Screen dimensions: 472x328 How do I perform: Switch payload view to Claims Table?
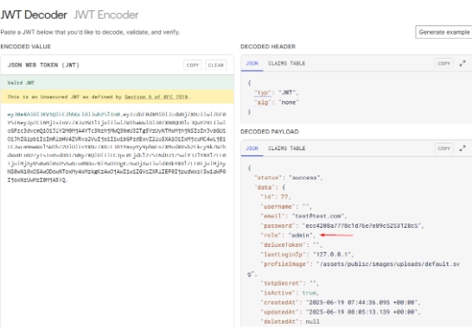(x=287, y=148)
